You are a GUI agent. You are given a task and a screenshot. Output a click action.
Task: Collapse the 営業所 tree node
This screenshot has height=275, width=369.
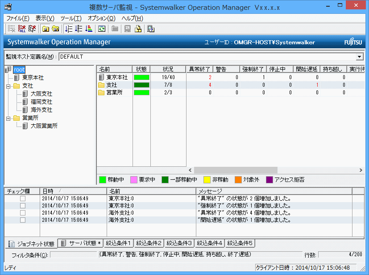[8, 118]
